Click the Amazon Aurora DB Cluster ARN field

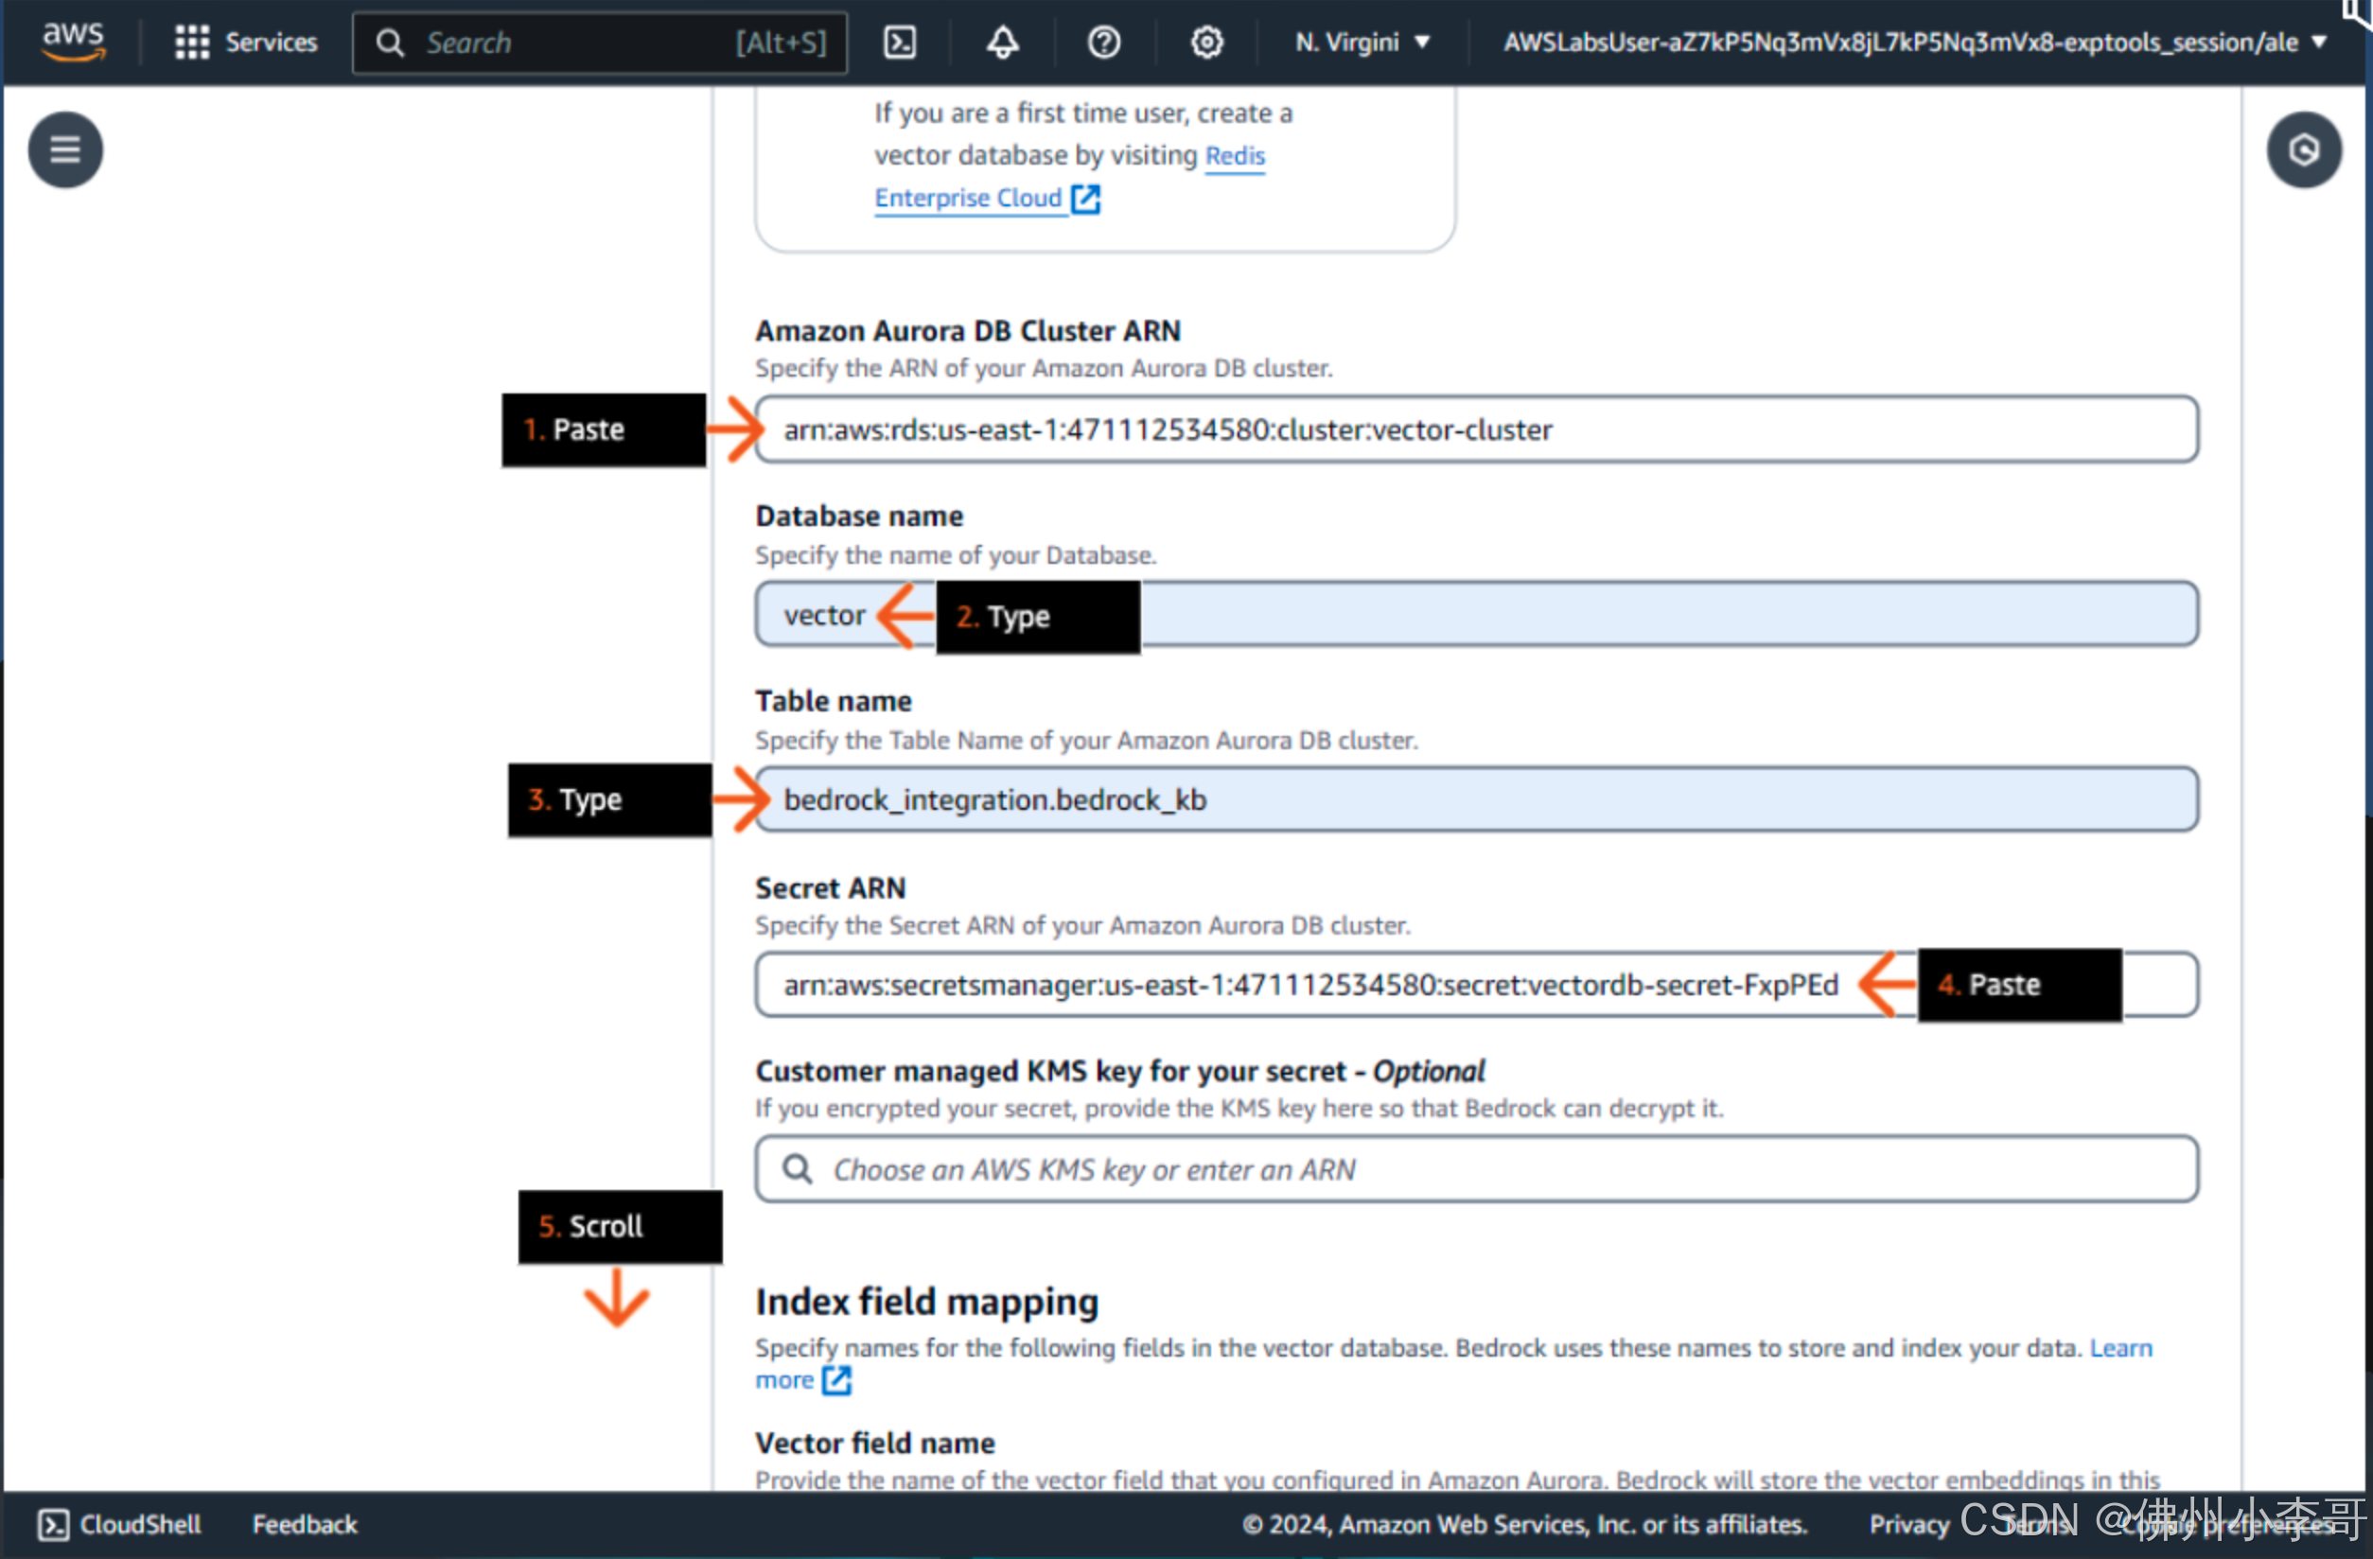[1476, 429]
